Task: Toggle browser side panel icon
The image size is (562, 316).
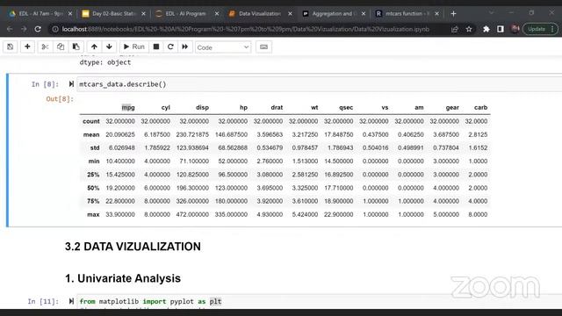Action: click(501, 29)
